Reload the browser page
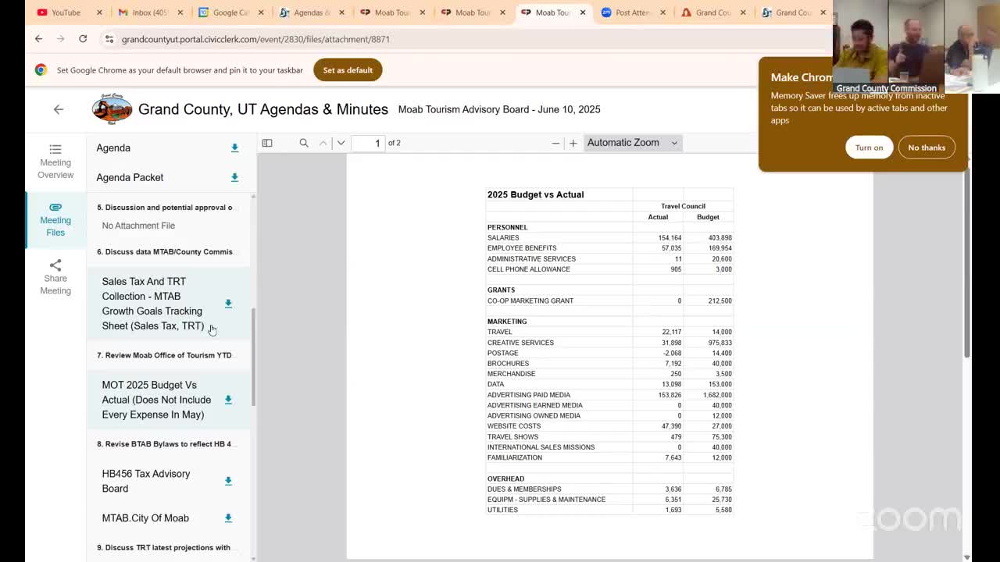The height and width of the screenshot is (562, 1000). pyautogui.click(x=83, y=39)
